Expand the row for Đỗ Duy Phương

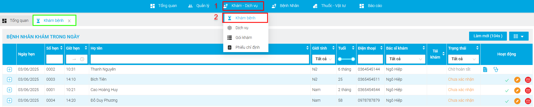9,101
